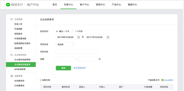The height and width of the screenshot is (91, 184).
Task: Open the 数据中心 tab
Action: point(132,5)
